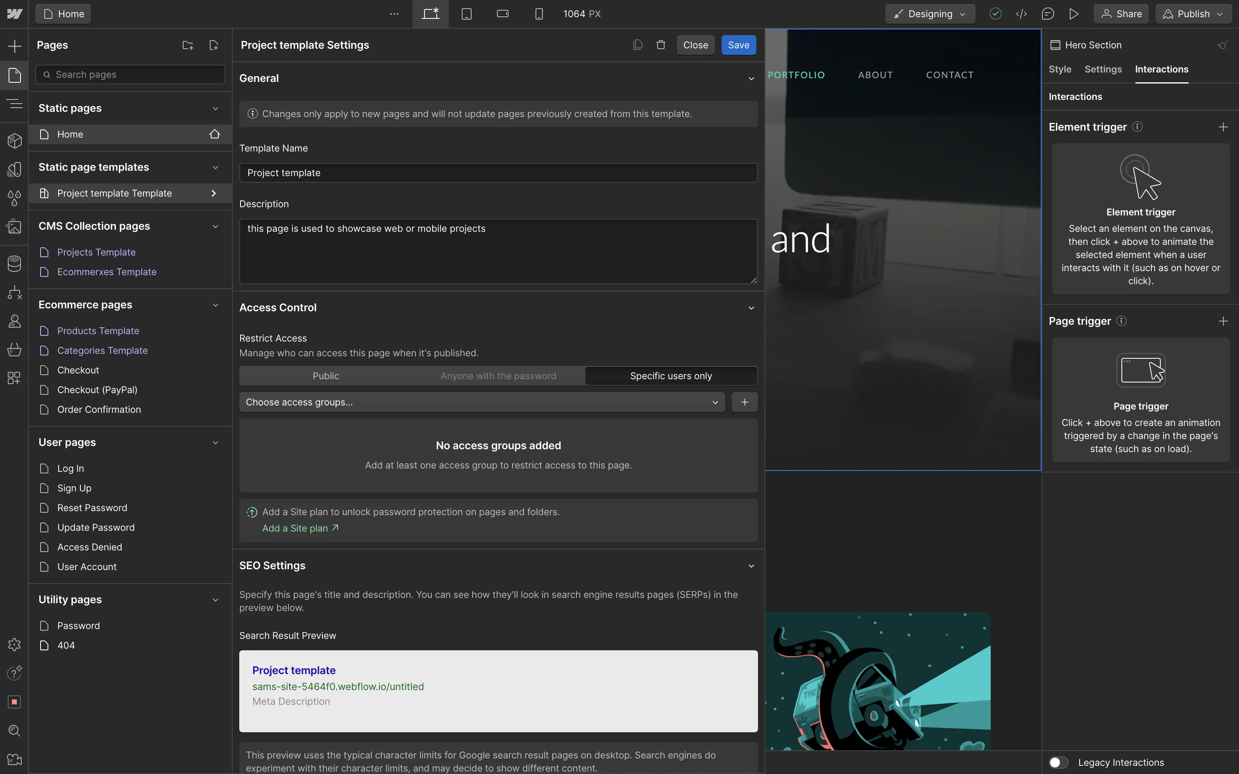
Task: Click the duplicate template icon
Action: click(x=638, y=45)
